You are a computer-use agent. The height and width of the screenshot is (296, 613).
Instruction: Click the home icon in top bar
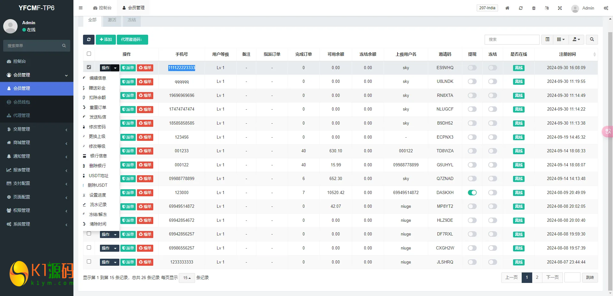tap(507, 8)
